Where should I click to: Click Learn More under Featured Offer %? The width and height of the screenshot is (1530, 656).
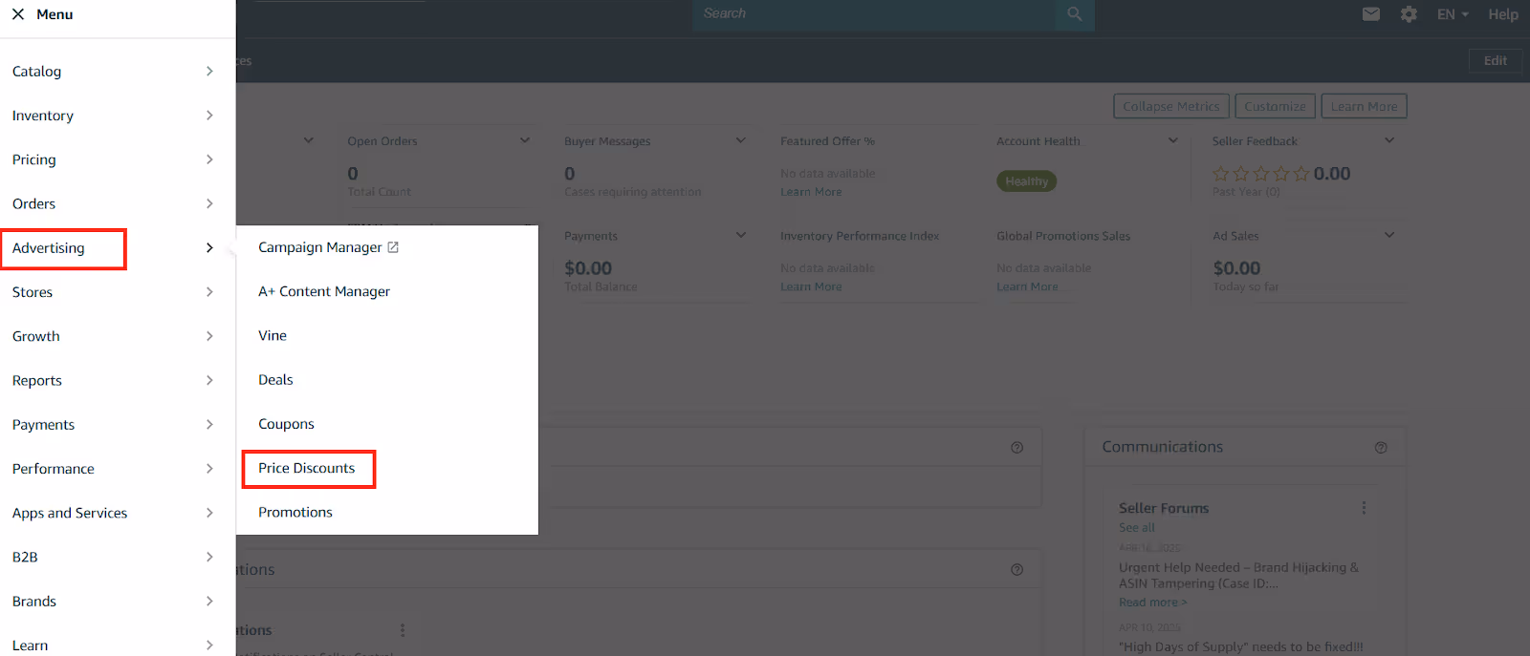(811, 192)
